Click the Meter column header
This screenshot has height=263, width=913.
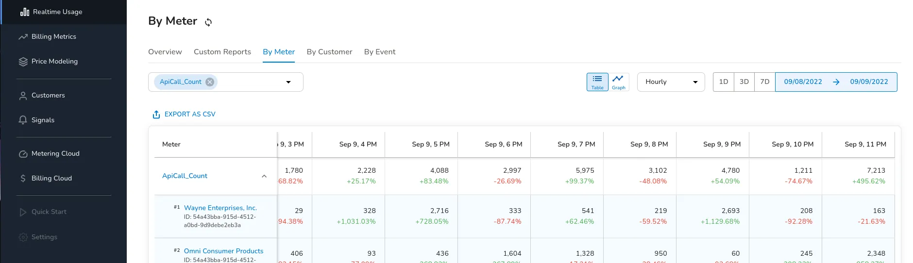(x=171, y=145)
